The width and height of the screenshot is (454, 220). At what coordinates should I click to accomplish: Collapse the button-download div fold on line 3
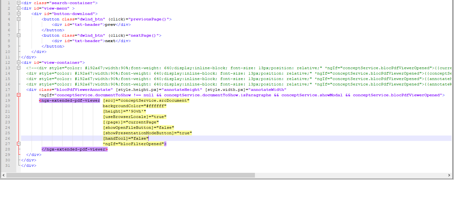[x=19, y=14]
